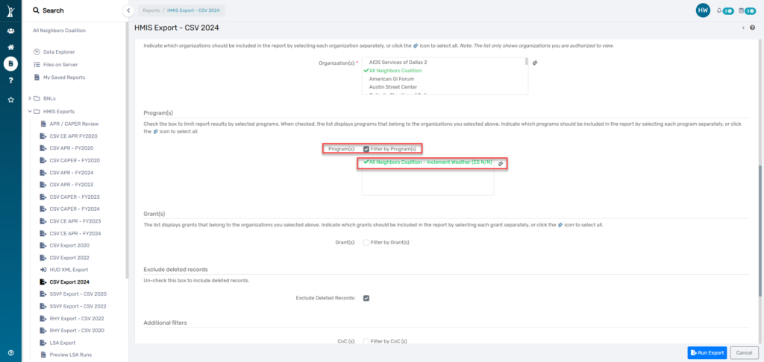Click the All Neighbors Coalition sidebar heading
This screenshot has height=362, width=764.
(59, 30)
